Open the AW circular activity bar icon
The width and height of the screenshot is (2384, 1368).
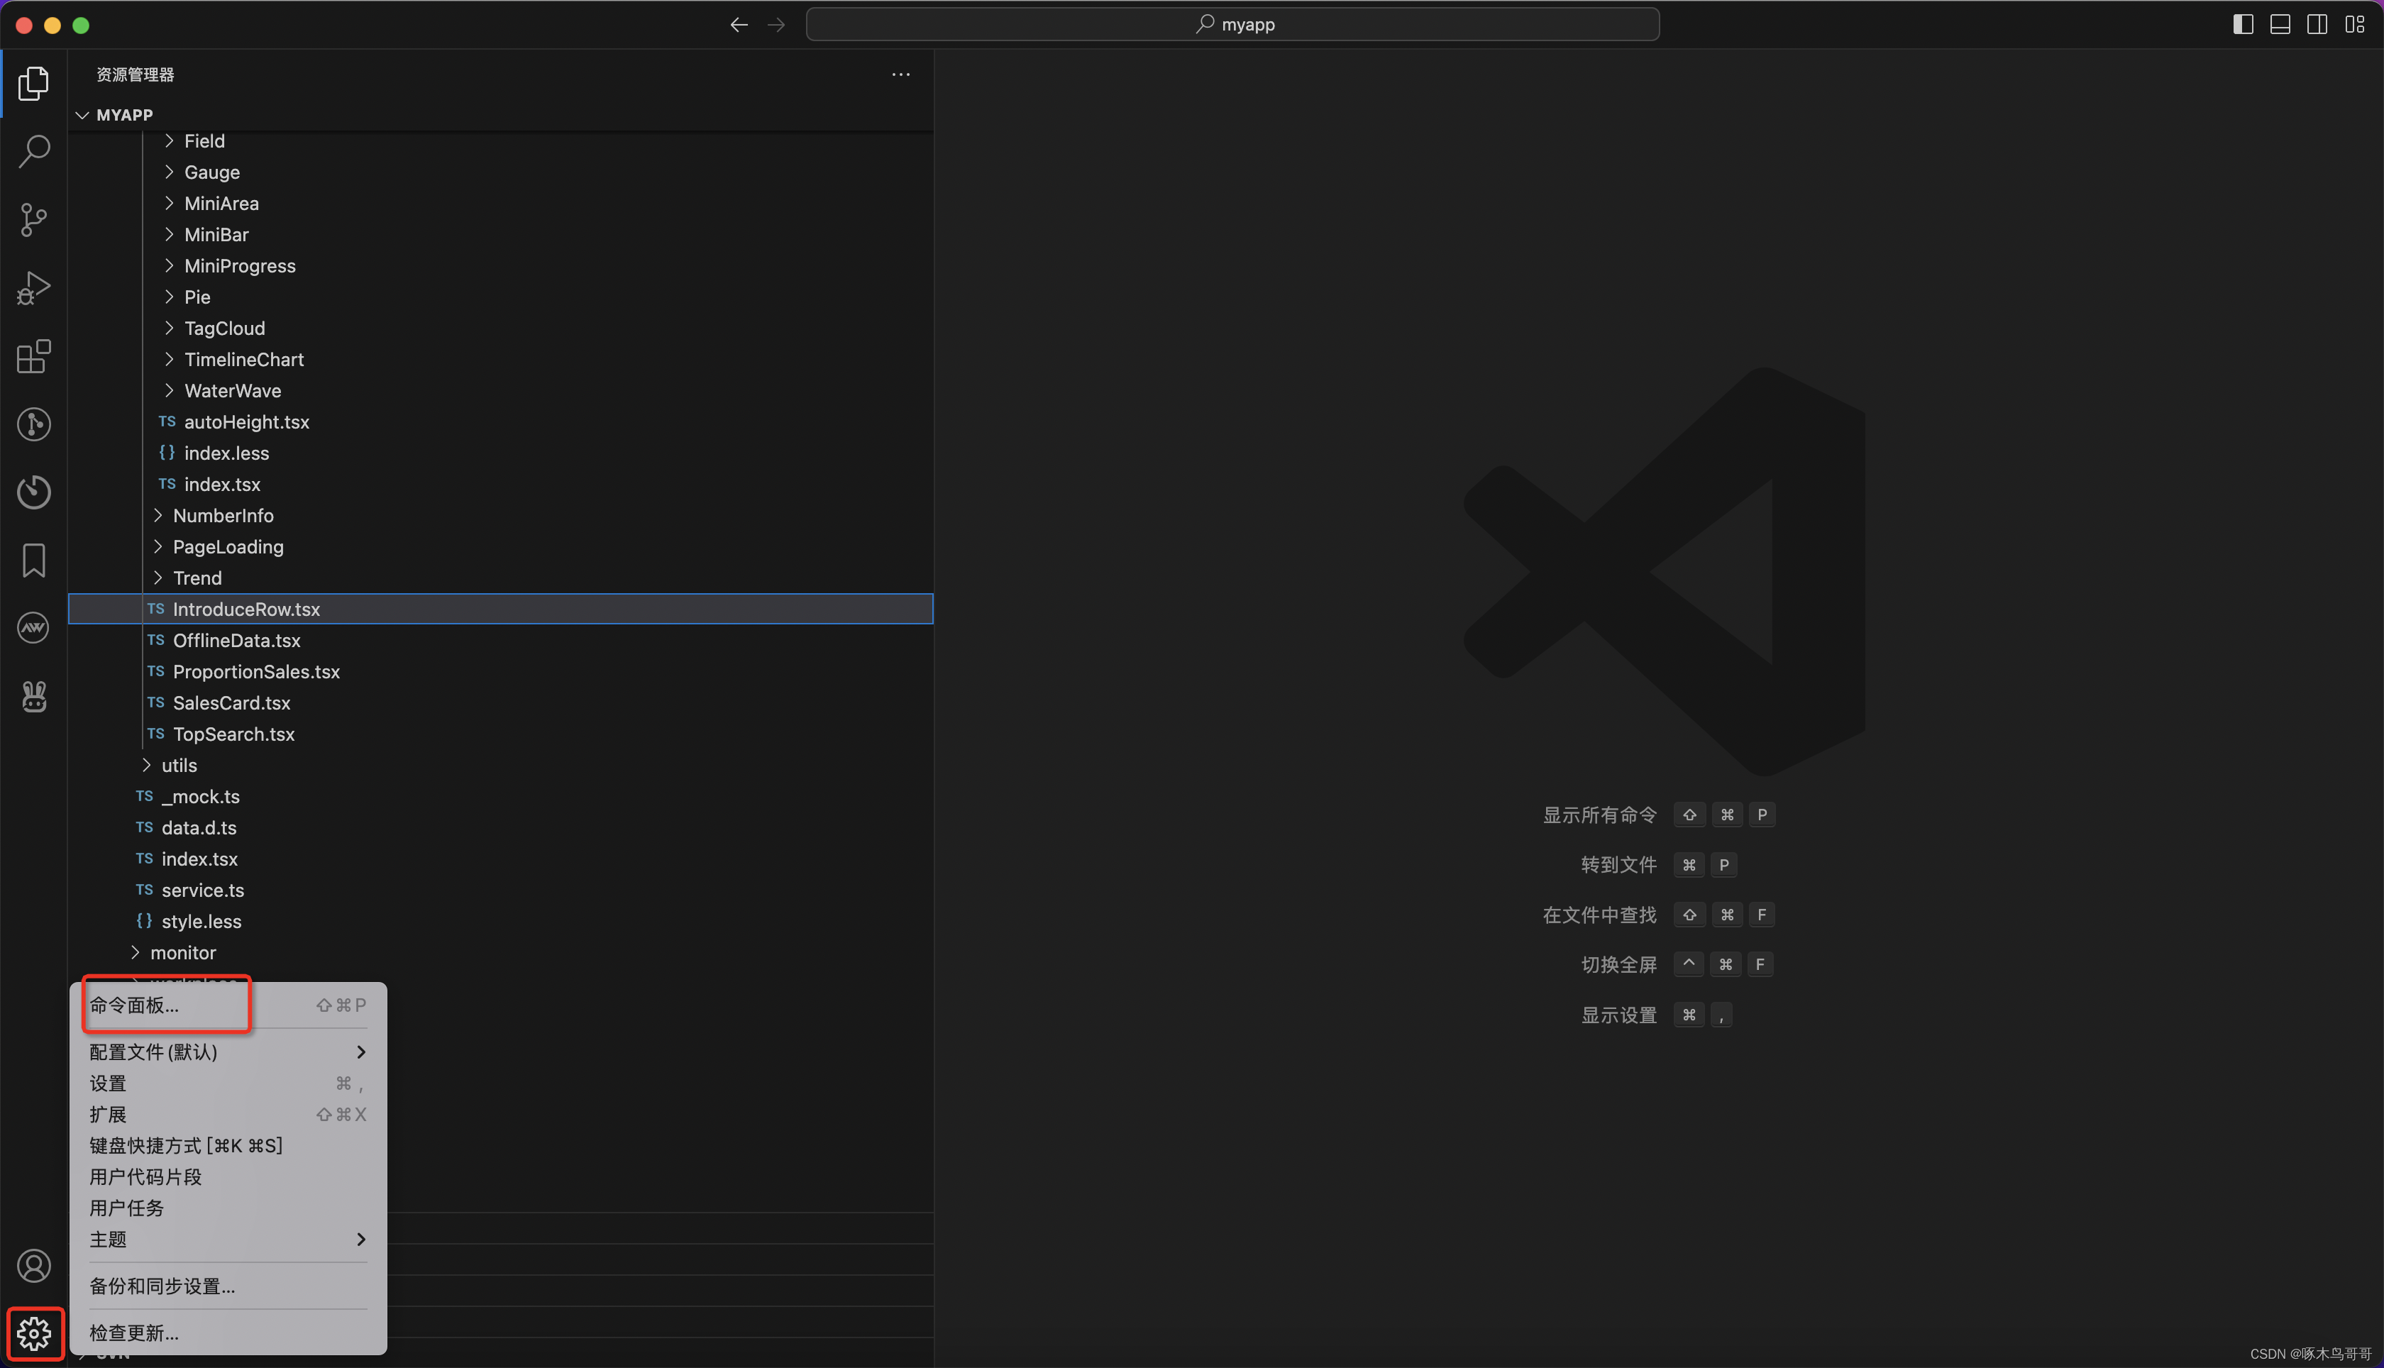[34, 628]
